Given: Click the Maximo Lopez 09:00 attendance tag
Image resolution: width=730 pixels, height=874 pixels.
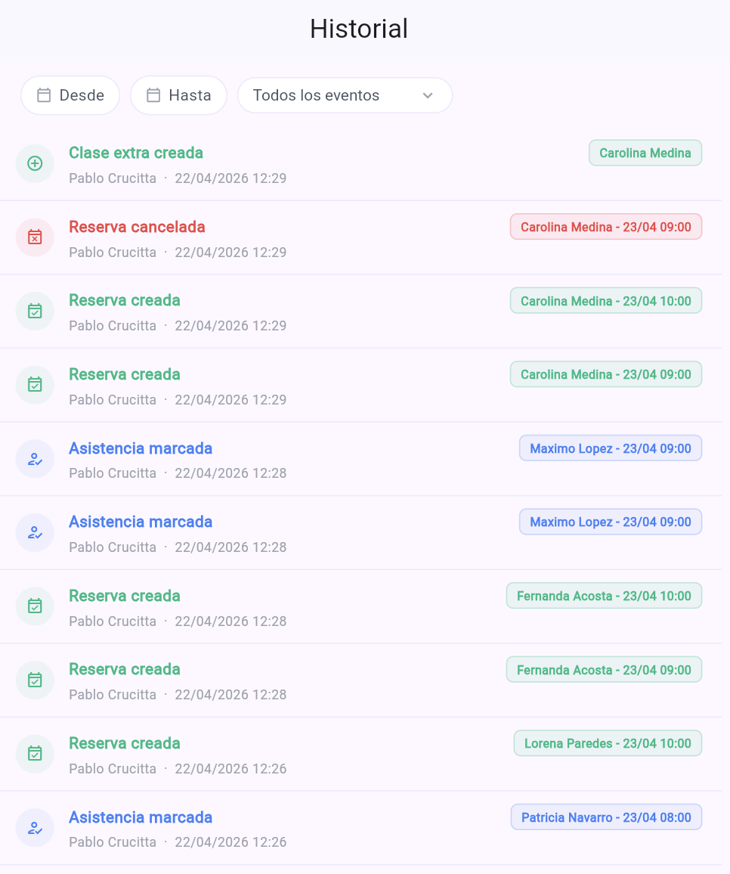Looking at the screenshot, I should (x=610, y=448).
